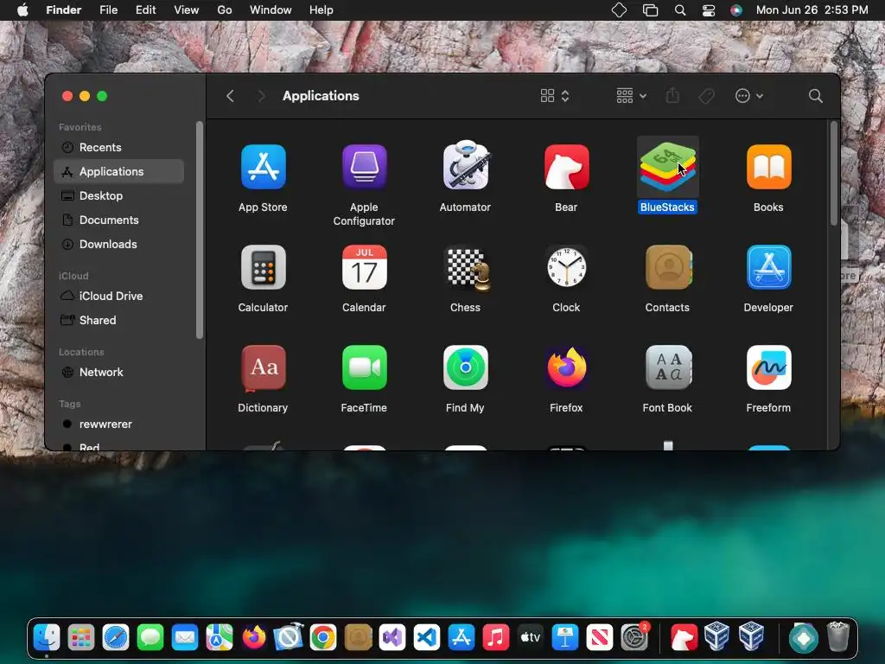This screenshot has height=664, width=885.
Task: Open Keynote from the Dock
Action: pyautogui.click(x=564, y=638)
